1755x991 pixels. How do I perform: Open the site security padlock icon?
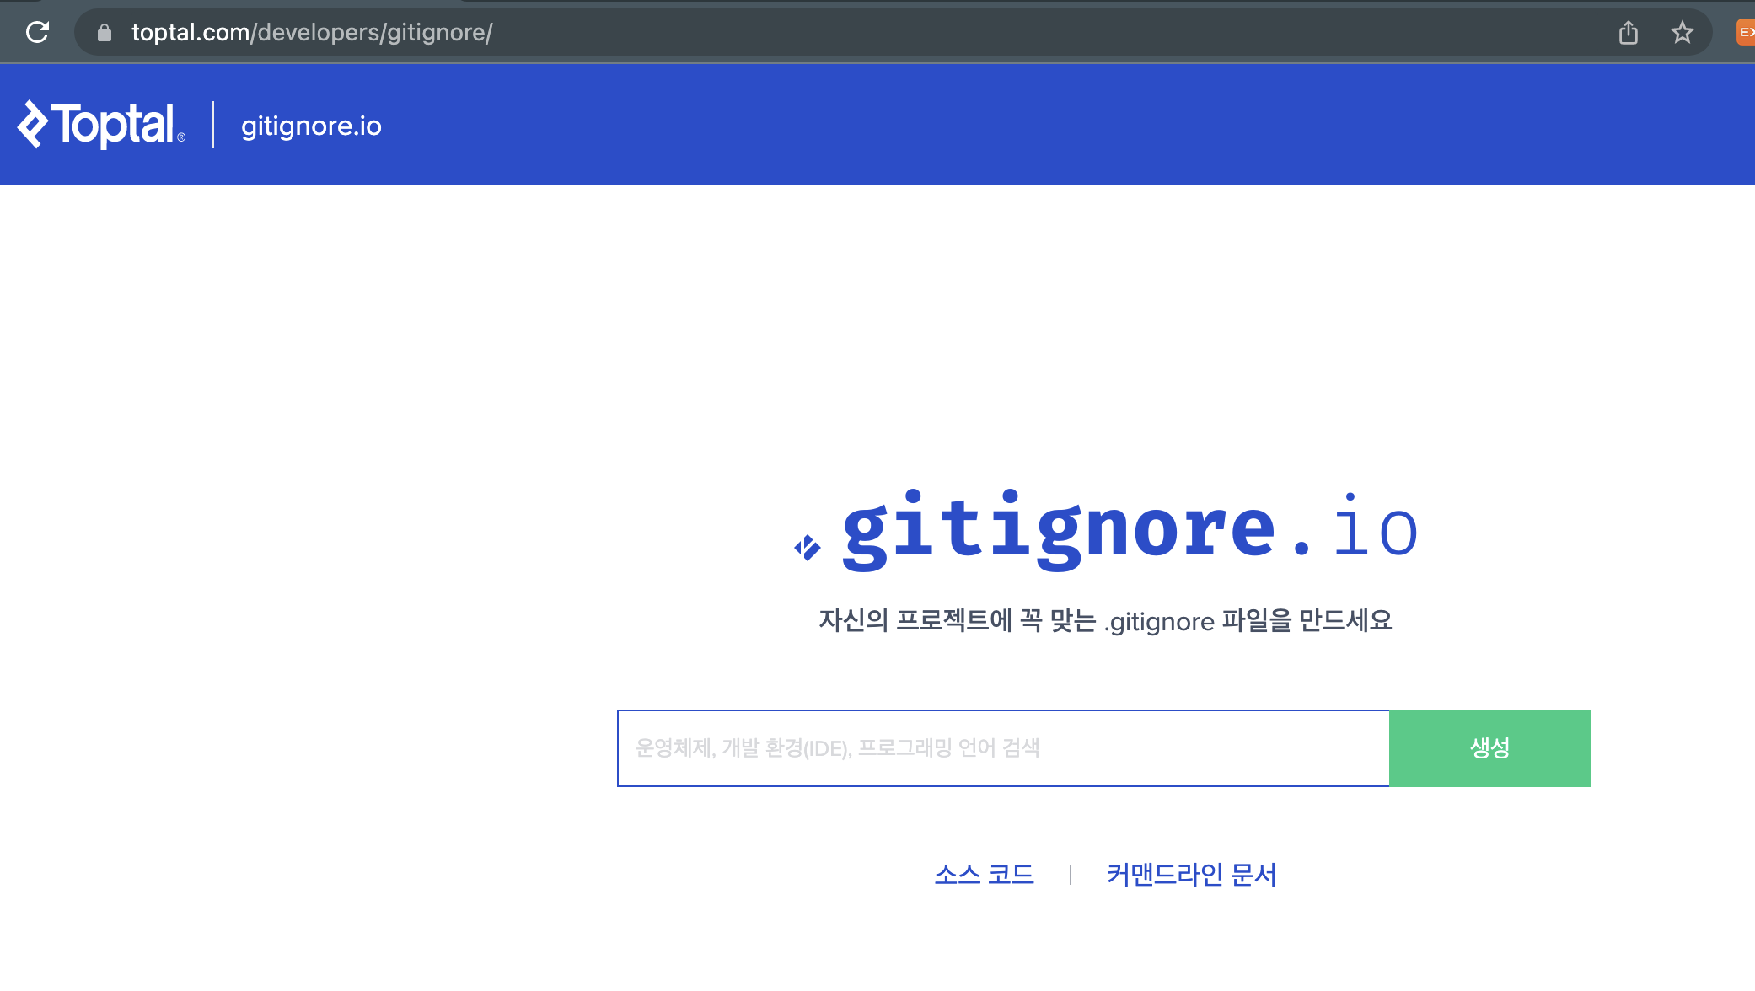coord(105,32)
